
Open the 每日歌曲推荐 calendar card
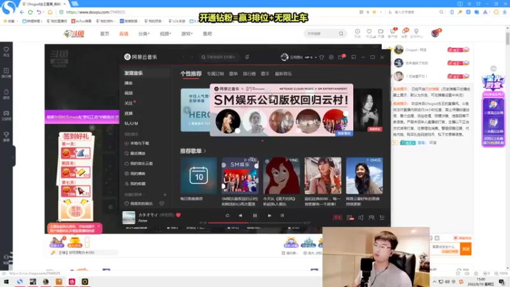point(199,176)
